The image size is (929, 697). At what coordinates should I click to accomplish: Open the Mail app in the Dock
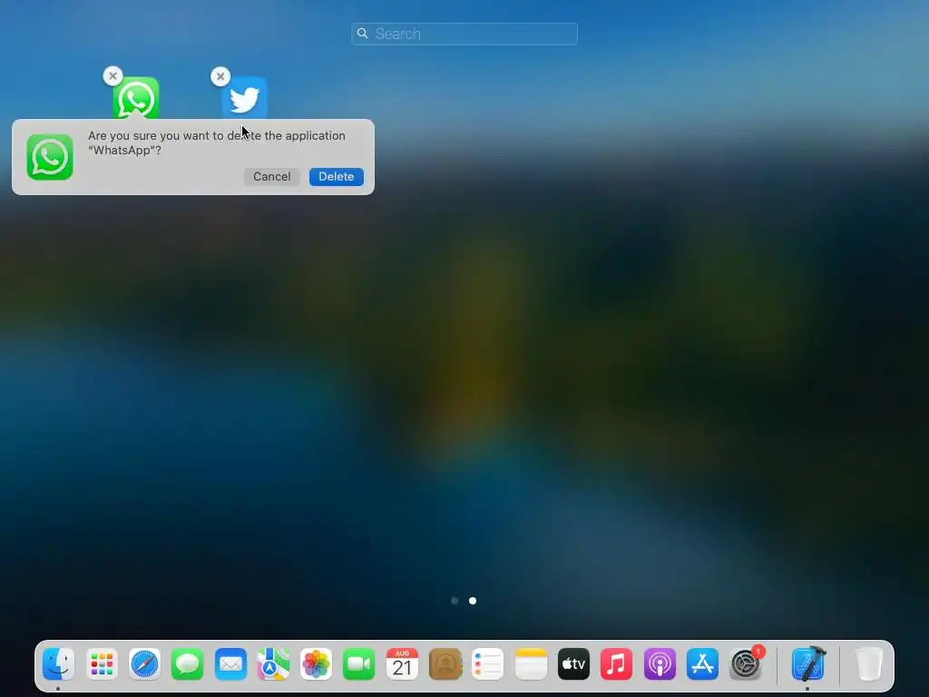coord(230,663)
